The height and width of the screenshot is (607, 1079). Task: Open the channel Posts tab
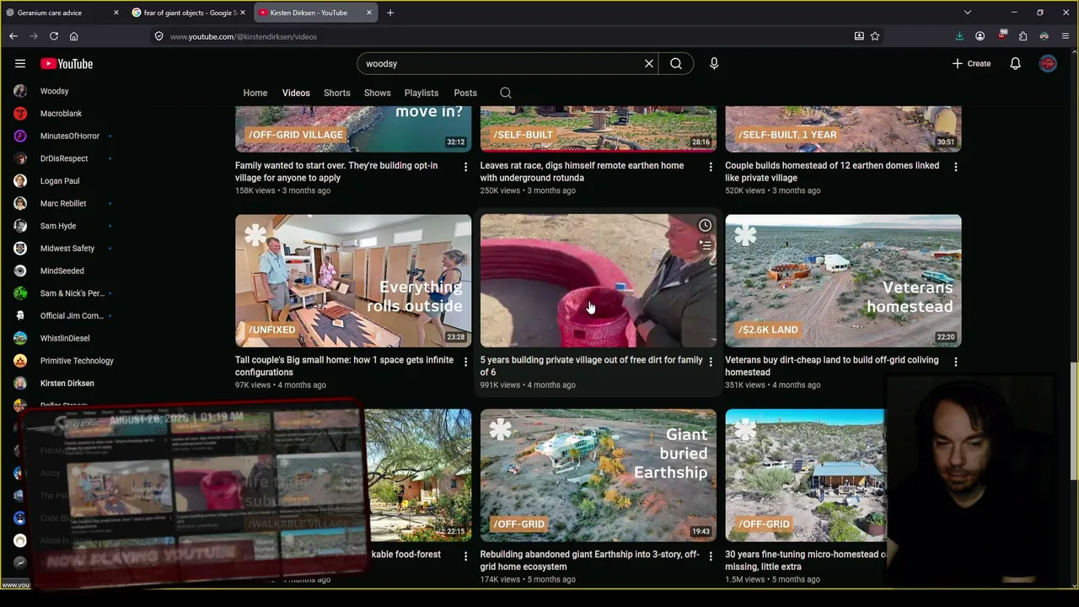tap(465, 93)
